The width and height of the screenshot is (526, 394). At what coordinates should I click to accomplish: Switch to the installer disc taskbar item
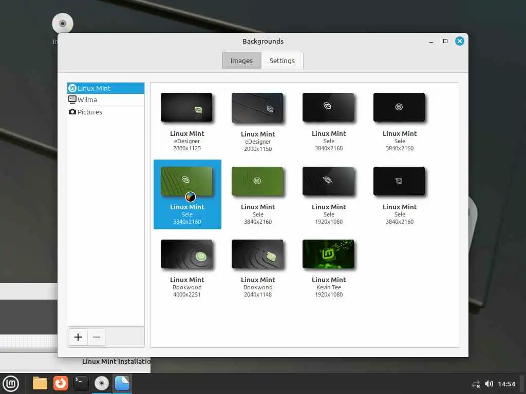tap(101, 383)
